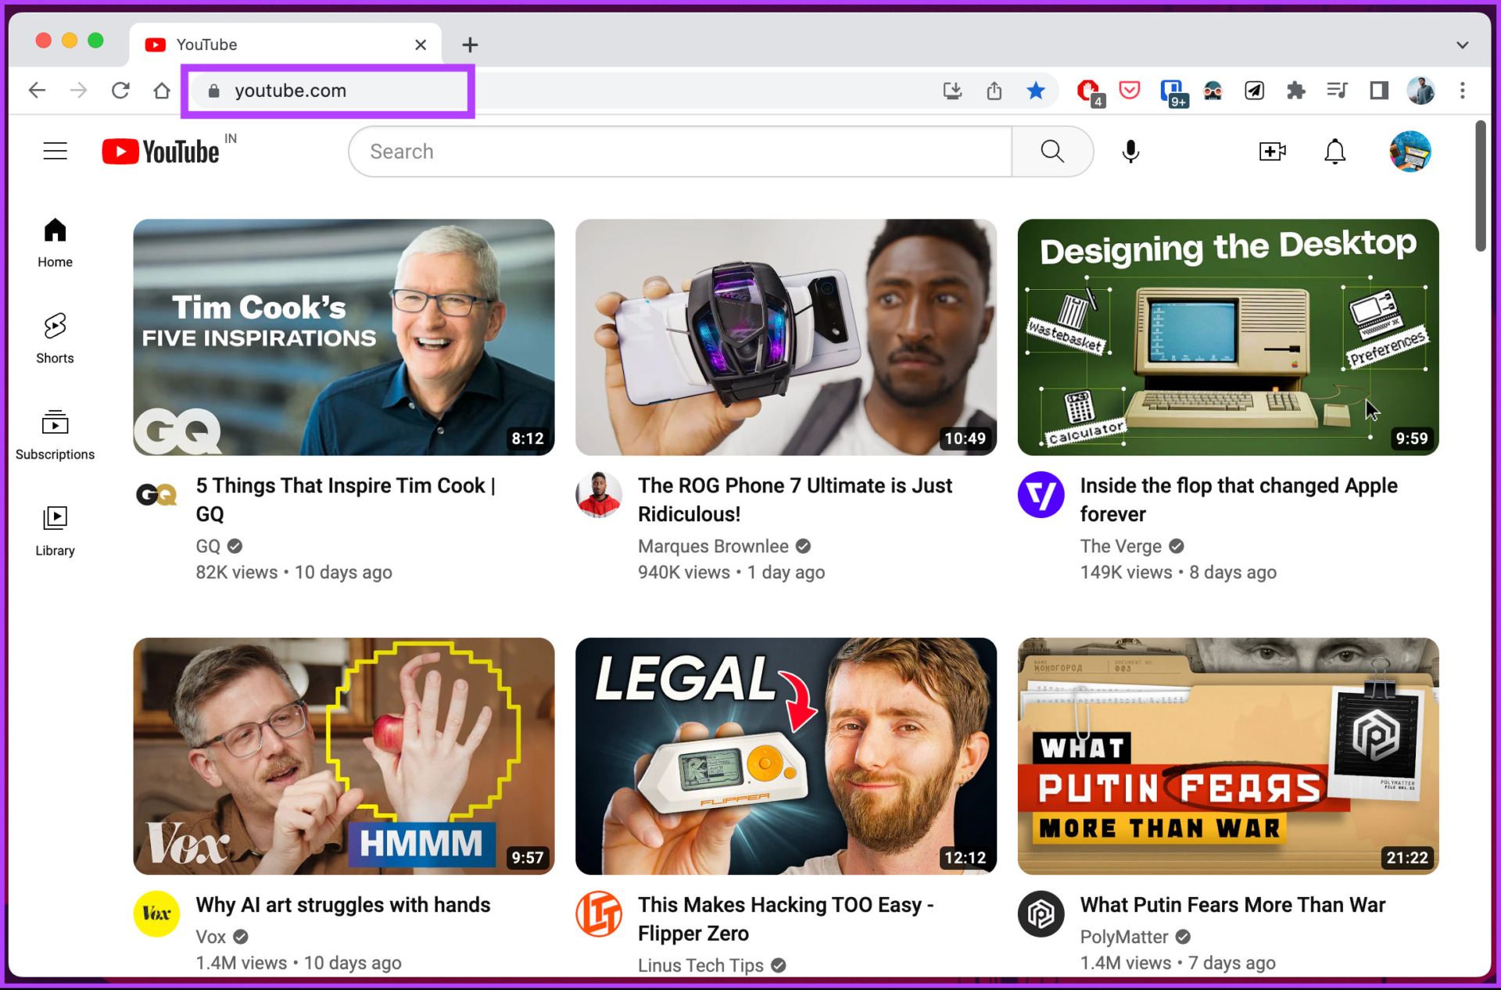Visit the Linus Tech Tips channel link
Viewport: 1501px width, 990px height.
click(700, 966)
